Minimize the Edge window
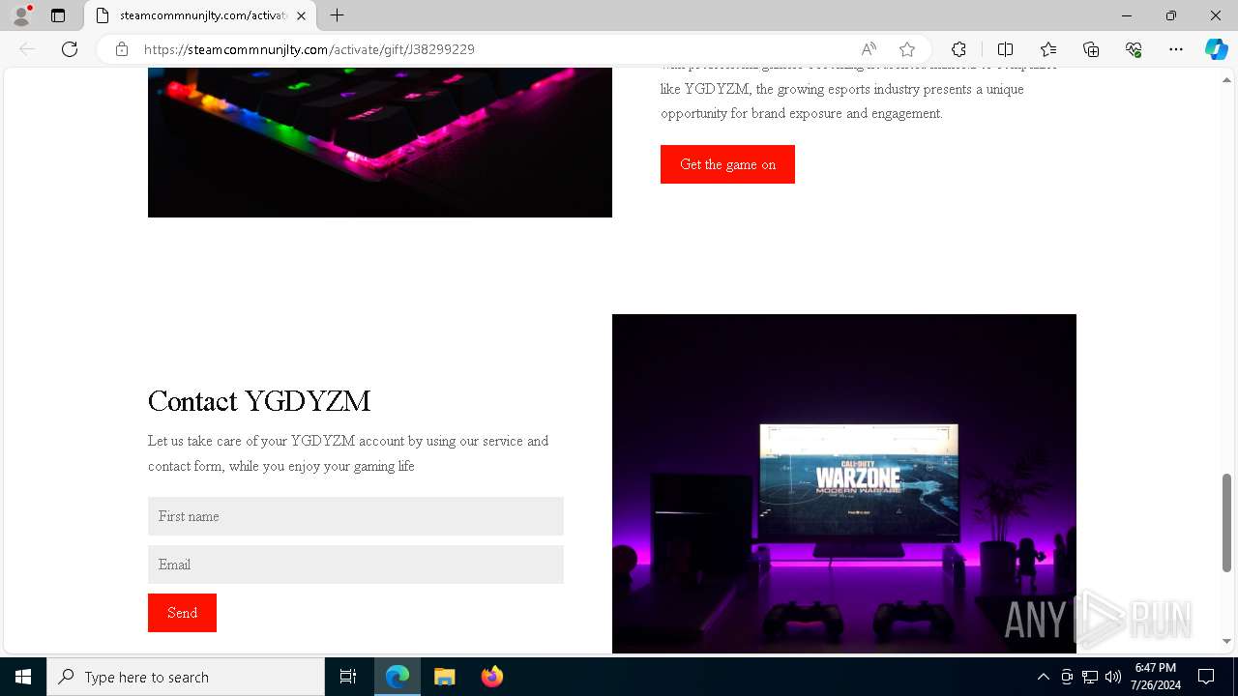This screenshot has height=696, width=1238. (1127, 15)
